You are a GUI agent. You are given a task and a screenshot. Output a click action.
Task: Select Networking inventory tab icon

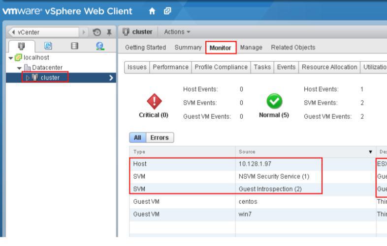100,46
